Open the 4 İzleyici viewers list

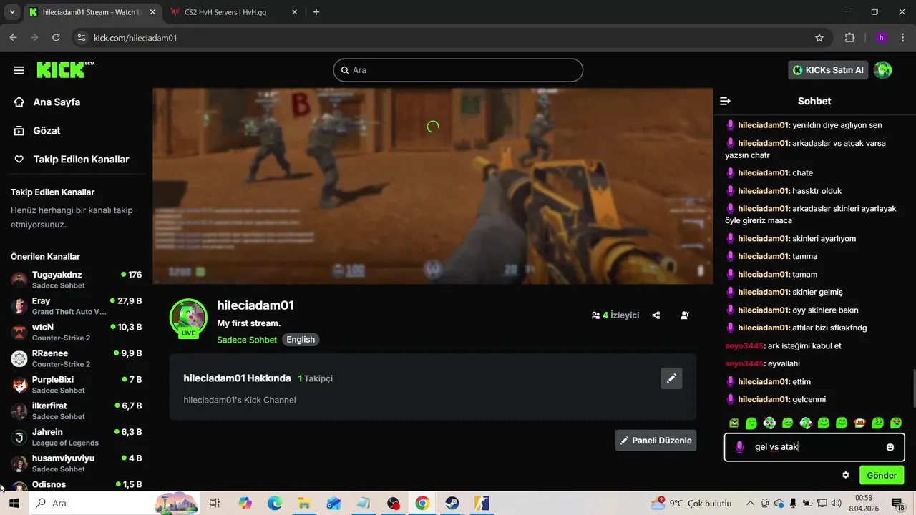615,315
